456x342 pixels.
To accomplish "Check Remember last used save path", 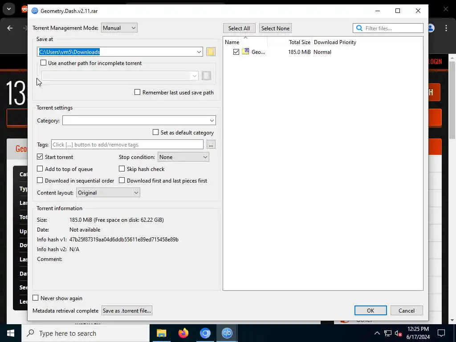I will pos(137,92).
